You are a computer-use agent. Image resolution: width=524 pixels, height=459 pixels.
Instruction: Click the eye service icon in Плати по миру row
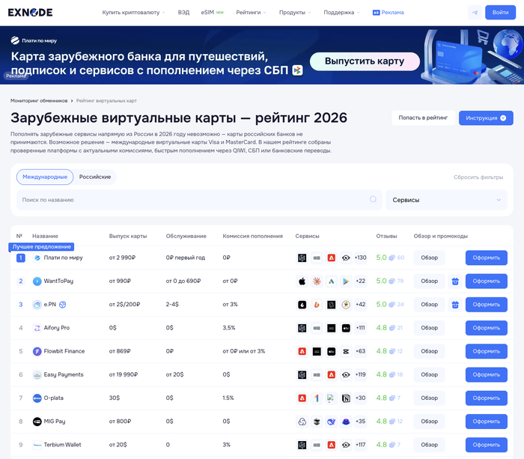click(346, 258)
